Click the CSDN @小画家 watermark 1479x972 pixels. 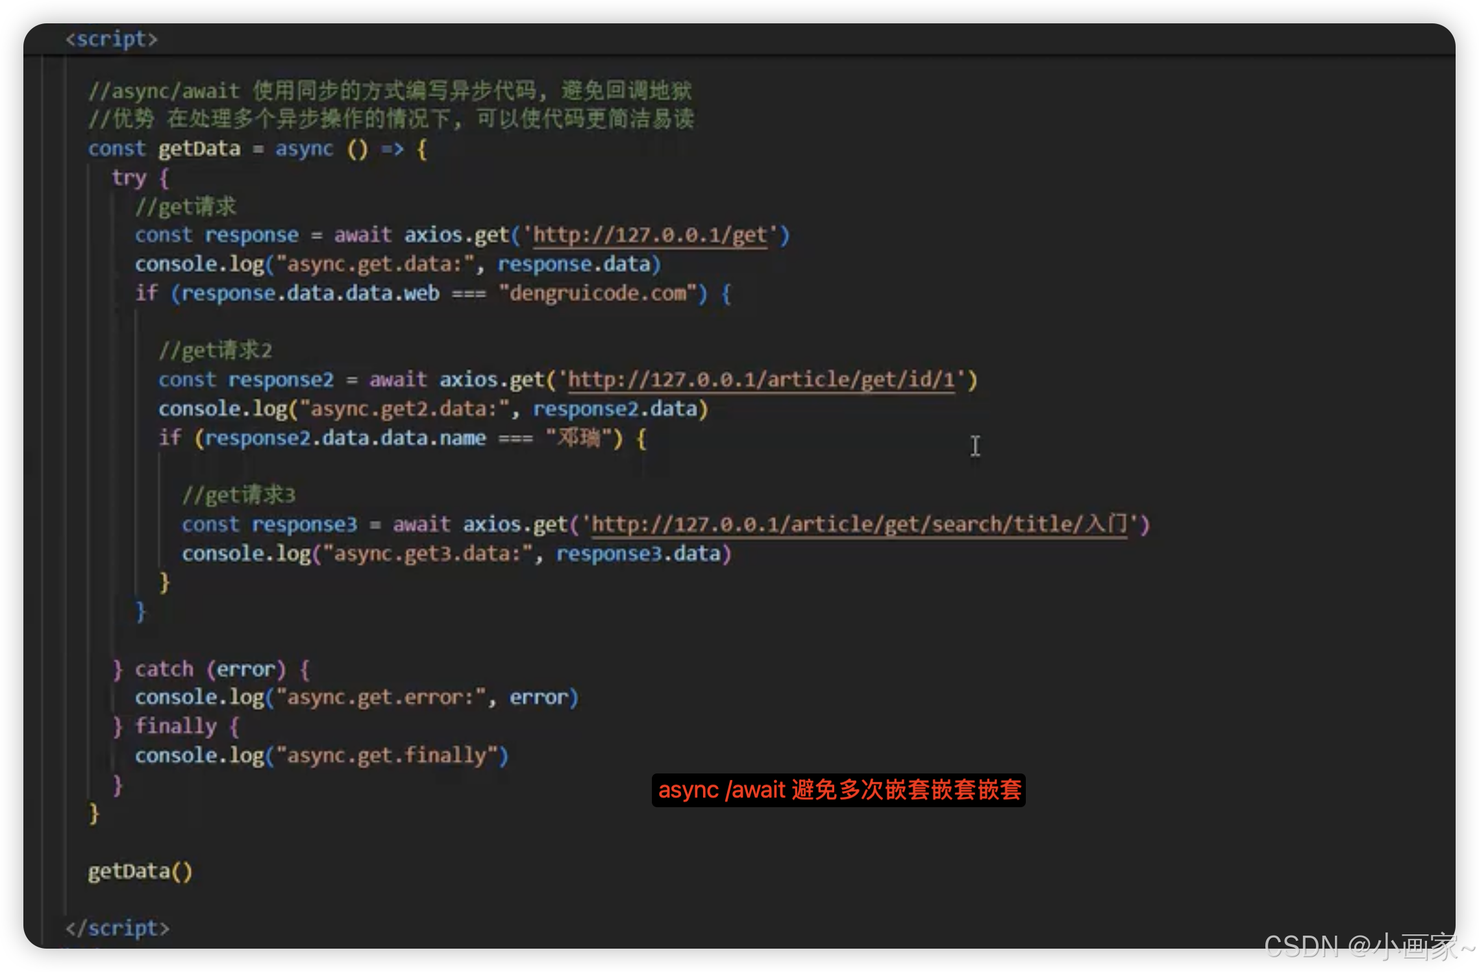click(1369, 947)
